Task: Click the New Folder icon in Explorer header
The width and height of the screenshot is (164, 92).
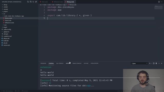Action: click(x=31, y=2)
